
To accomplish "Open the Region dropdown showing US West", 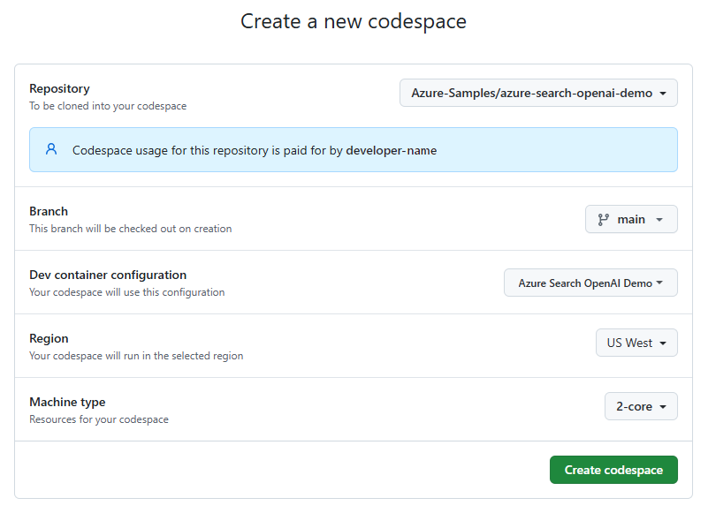I will [636, 343].
